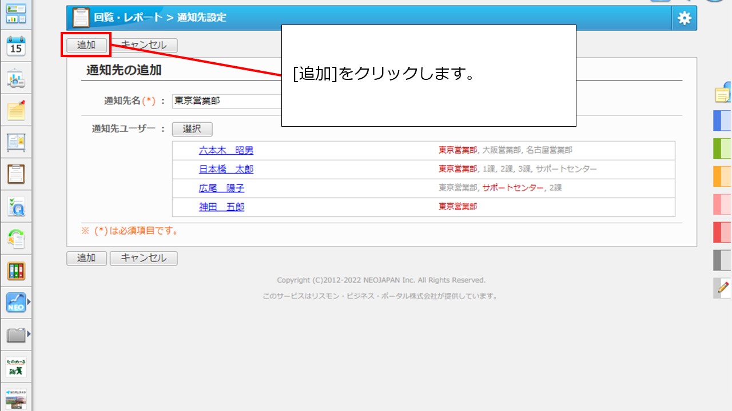
Task: Click the projector presentation icon in sidebar
Action: click(x=16, y=79)
